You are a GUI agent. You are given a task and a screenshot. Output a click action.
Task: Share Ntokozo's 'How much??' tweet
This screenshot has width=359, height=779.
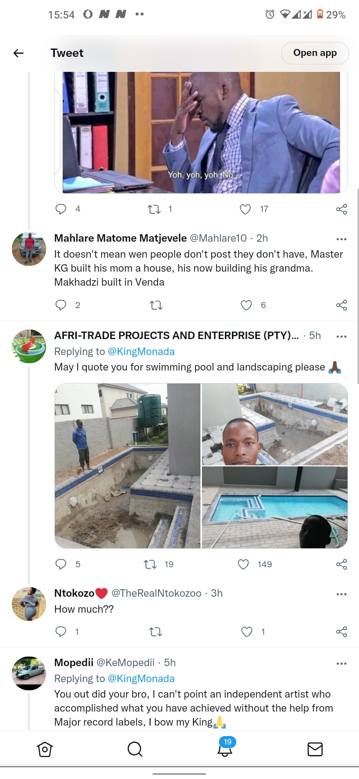coord(342,632)
